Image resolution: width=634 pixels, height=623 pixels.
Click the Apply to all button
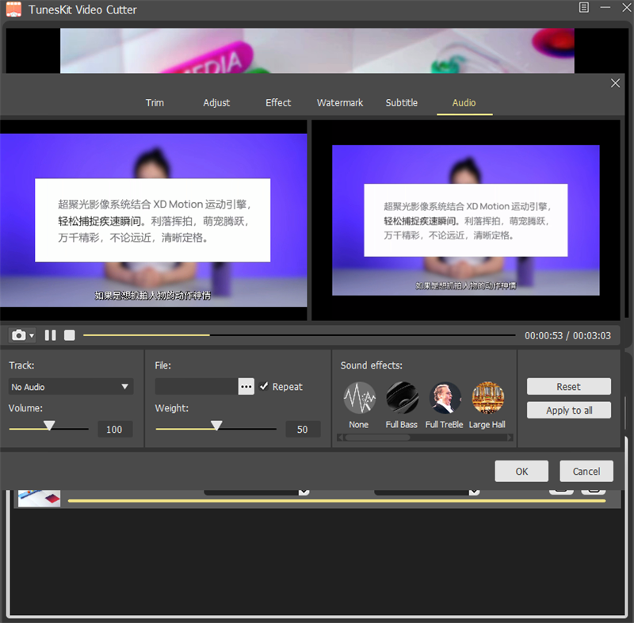tap(568, 410)
